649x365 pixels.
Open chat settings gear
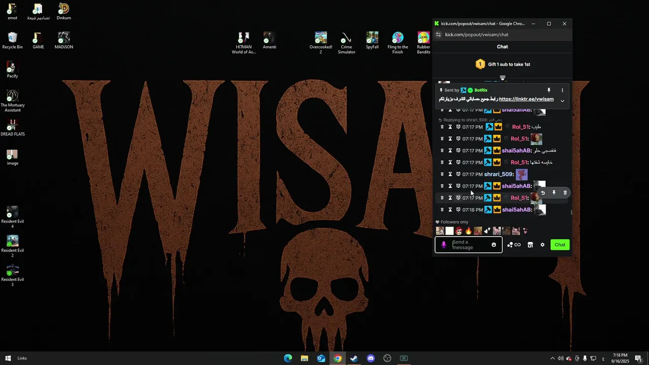[543, 245]
